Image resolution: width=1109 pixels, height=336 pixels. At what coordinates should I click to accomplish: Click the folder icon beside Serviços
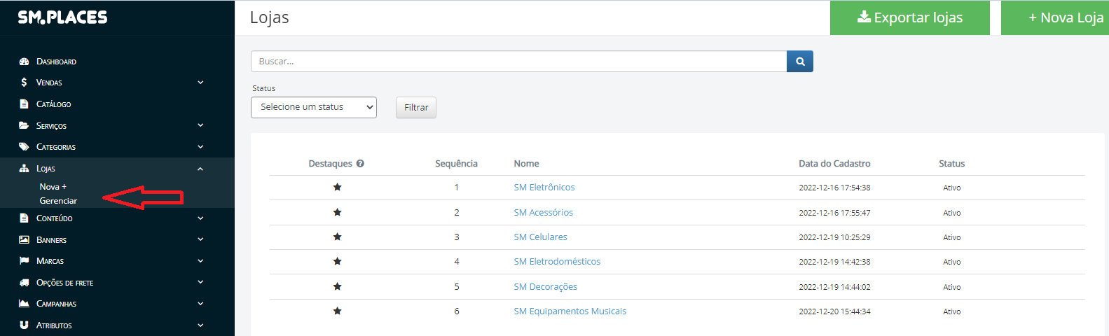[x=24, y=125]
